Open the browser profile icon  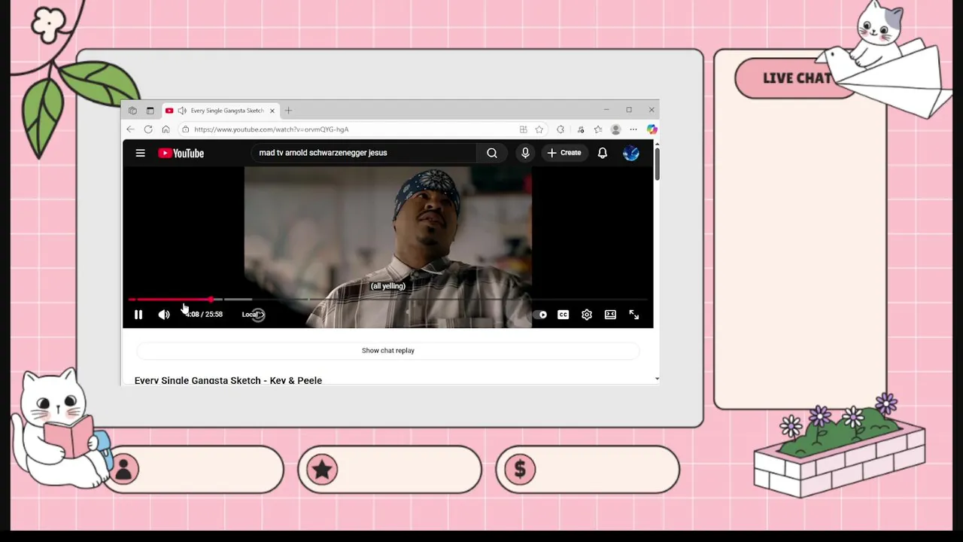pyautogui.click(x=616, y=129)
